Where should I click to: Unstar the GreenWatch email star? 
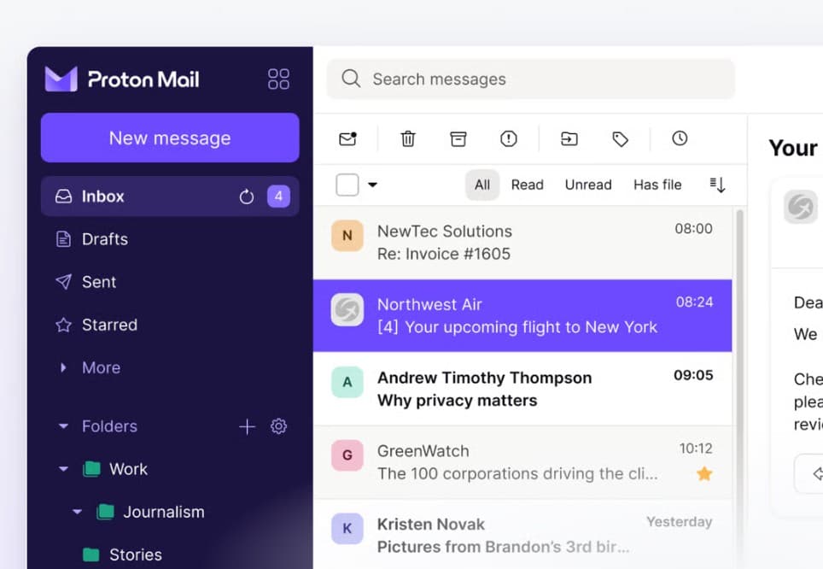coord(703,474)
